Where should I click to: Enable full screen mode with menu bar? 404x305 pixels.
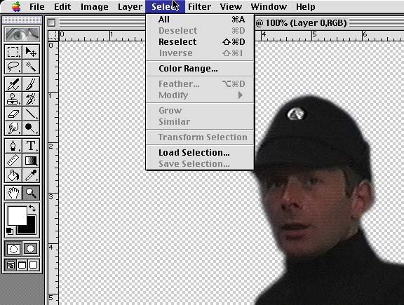tap(22, 265)
